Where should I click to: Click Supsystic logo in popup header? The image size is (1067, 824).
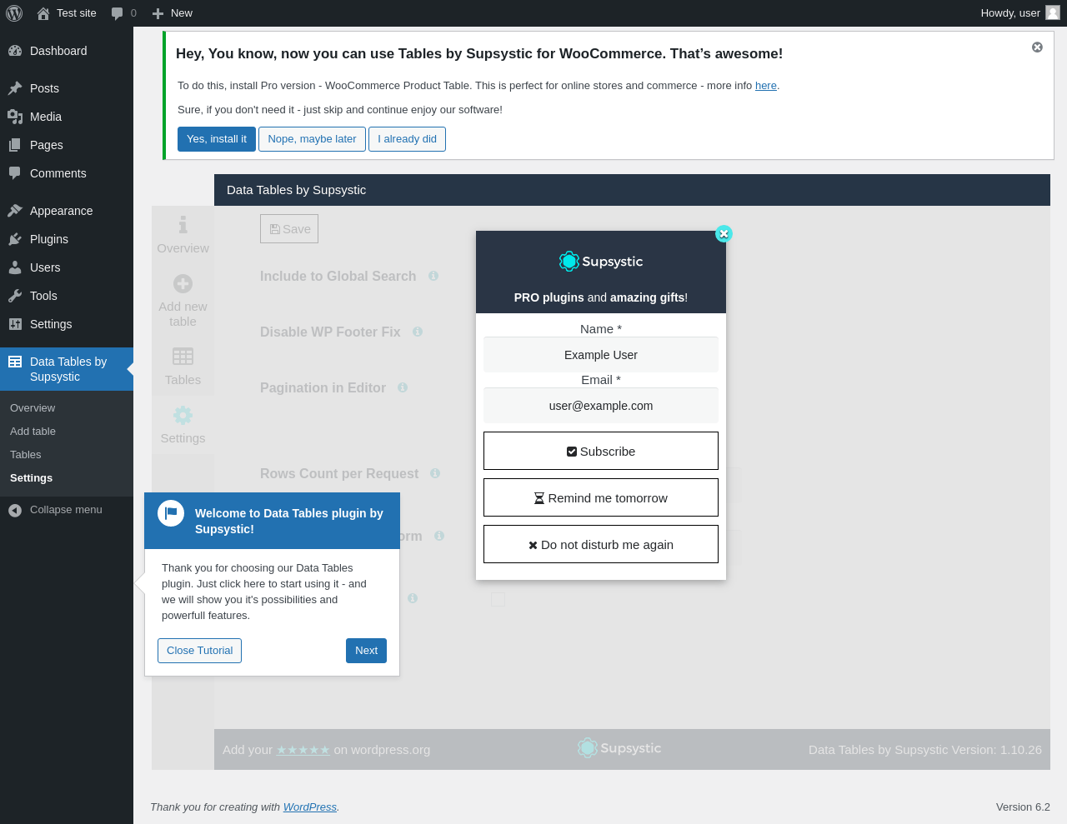601,262
